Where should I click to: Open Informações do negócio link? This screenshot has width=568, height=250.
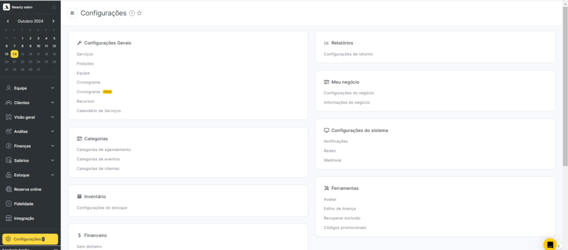tap(346, 102)
